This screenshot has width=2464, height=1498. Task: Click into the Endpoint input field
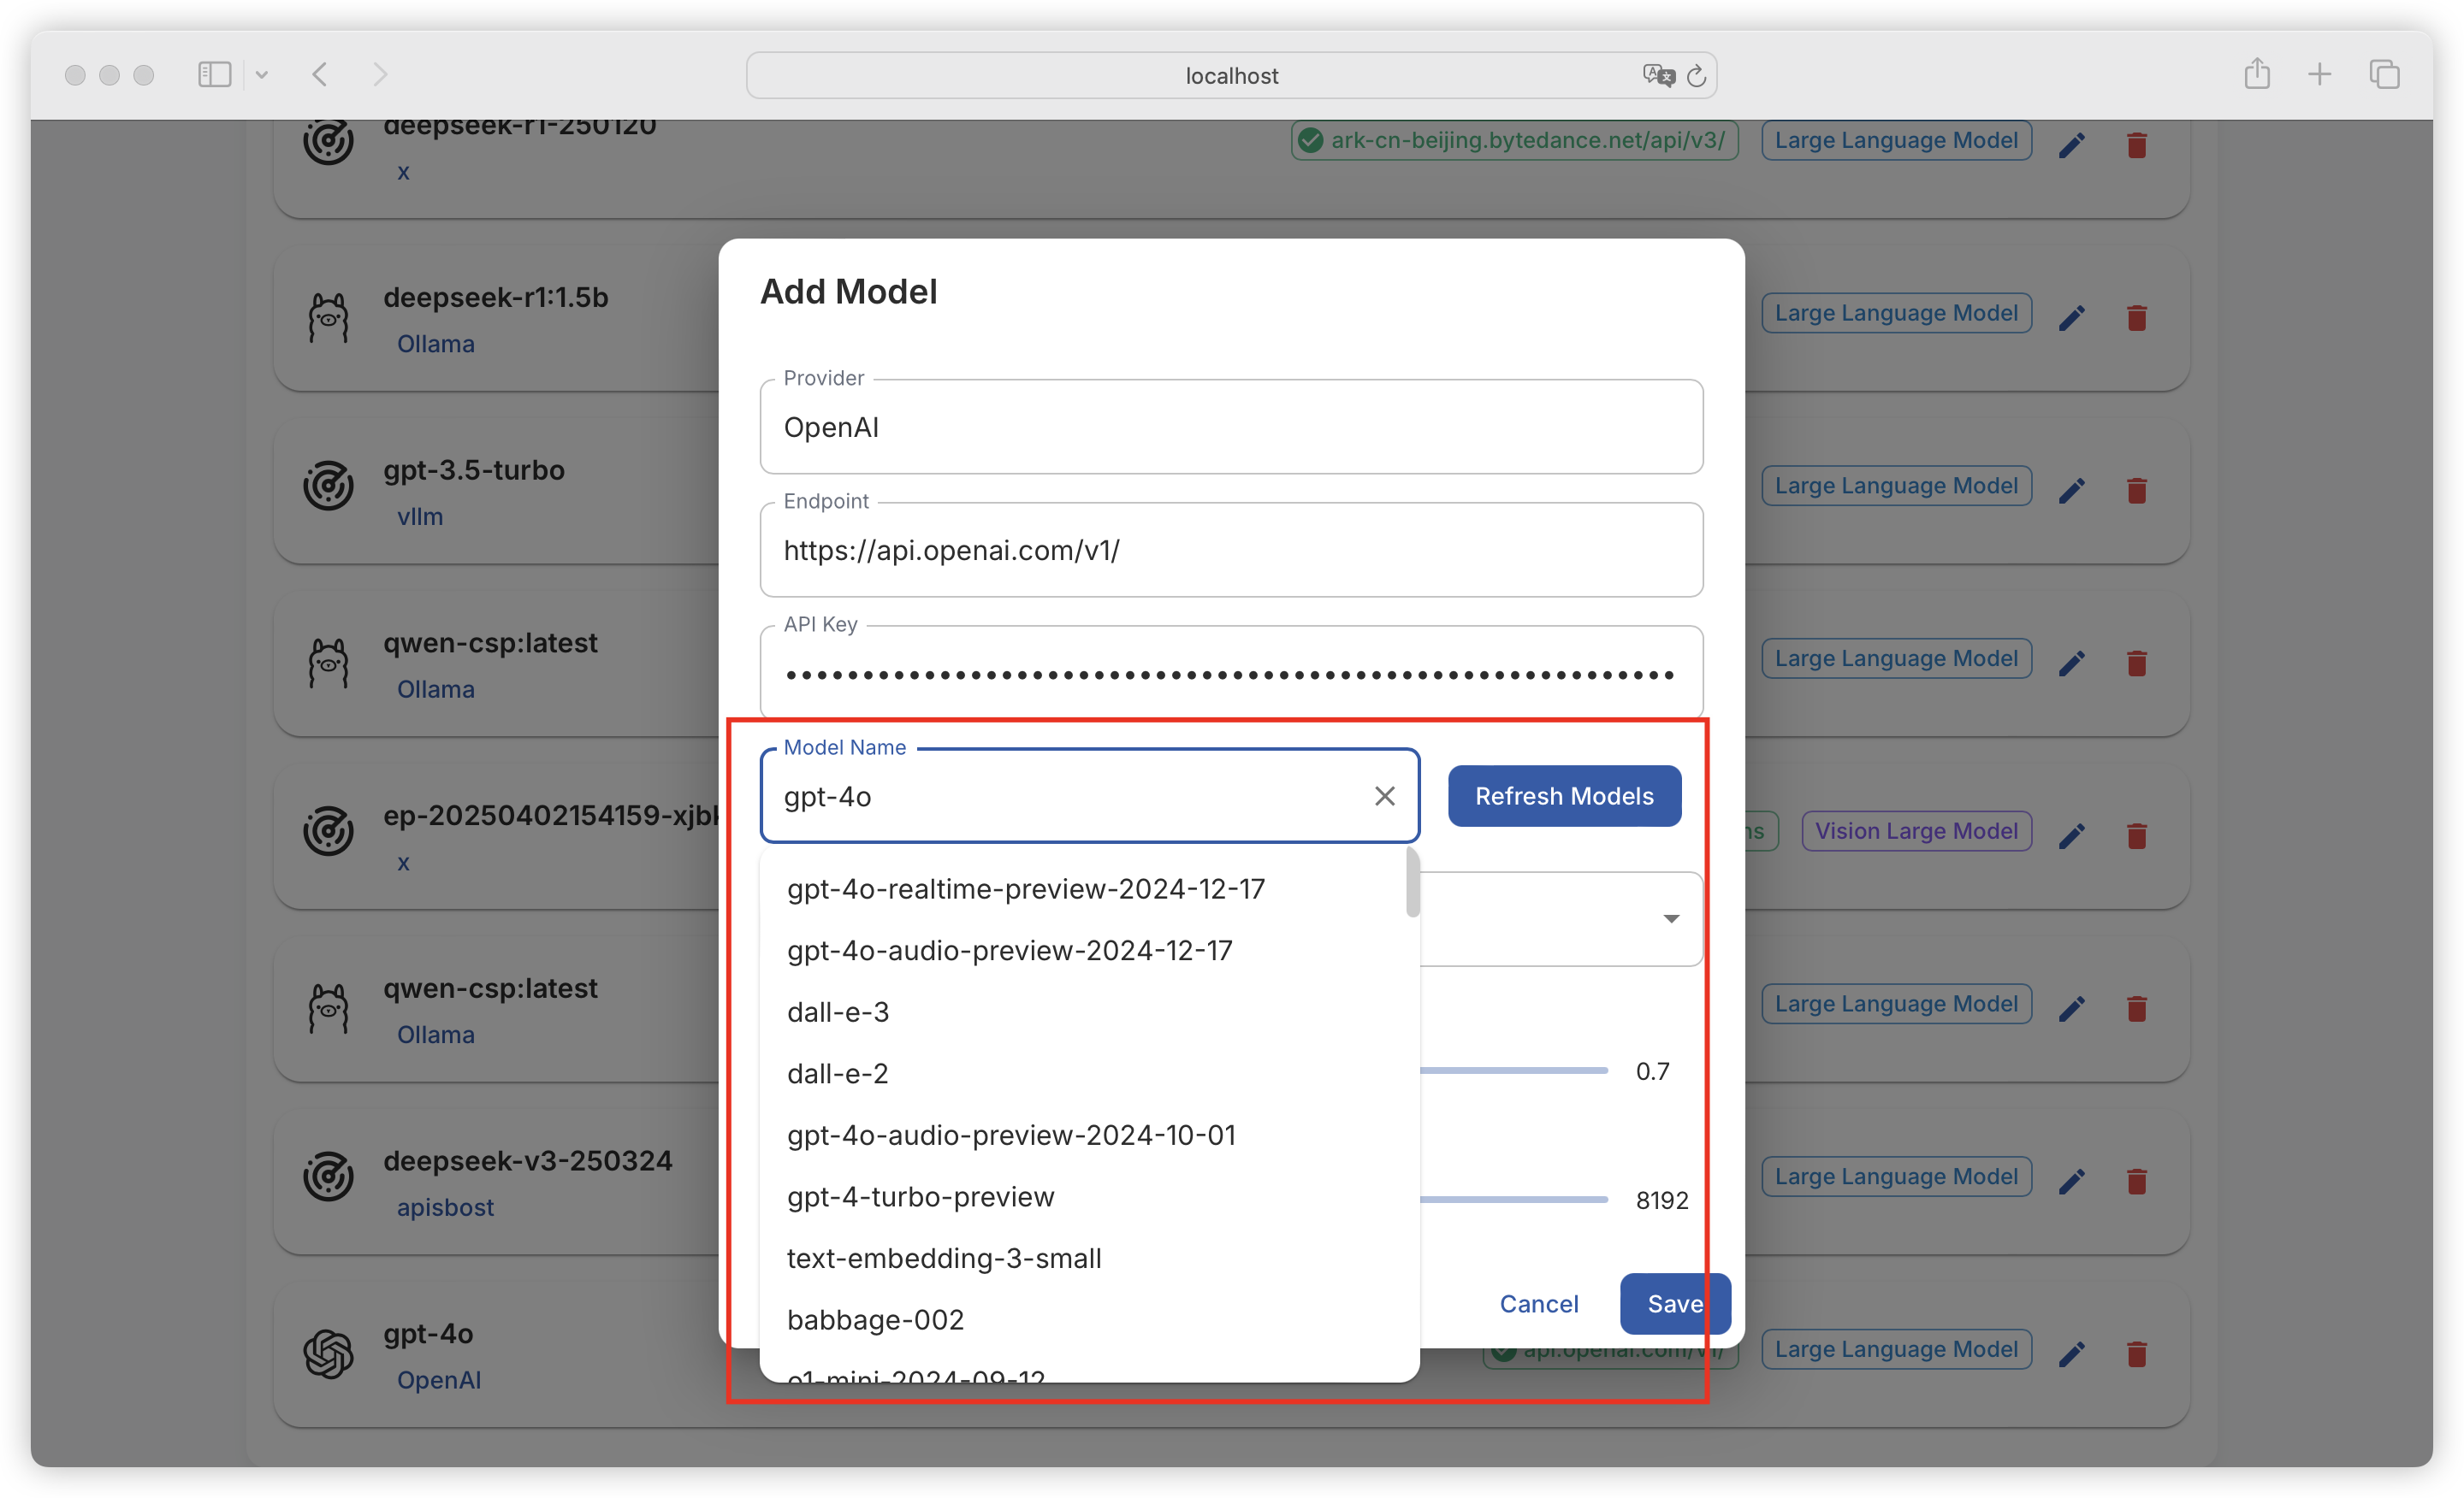pyautogui.click(x=1230, y=551)
